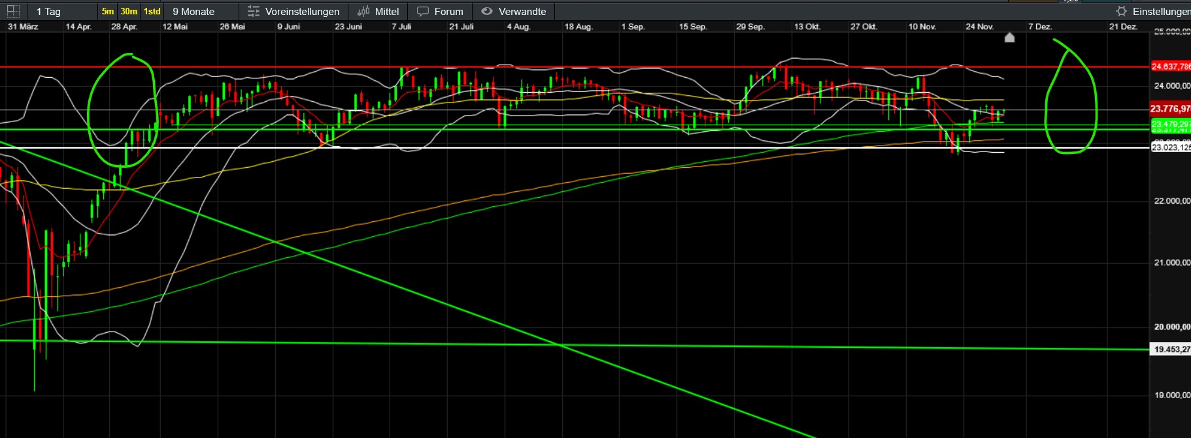Click the '28 Apr.' date label
Screen dimensions: 1191x438
124,27
